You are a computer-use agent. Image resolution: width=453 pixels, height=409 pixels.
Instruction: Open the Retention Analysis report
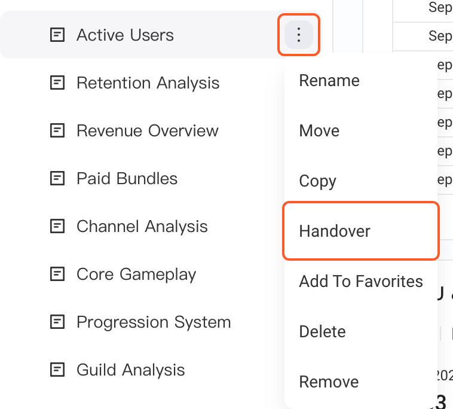pos(148,83)
